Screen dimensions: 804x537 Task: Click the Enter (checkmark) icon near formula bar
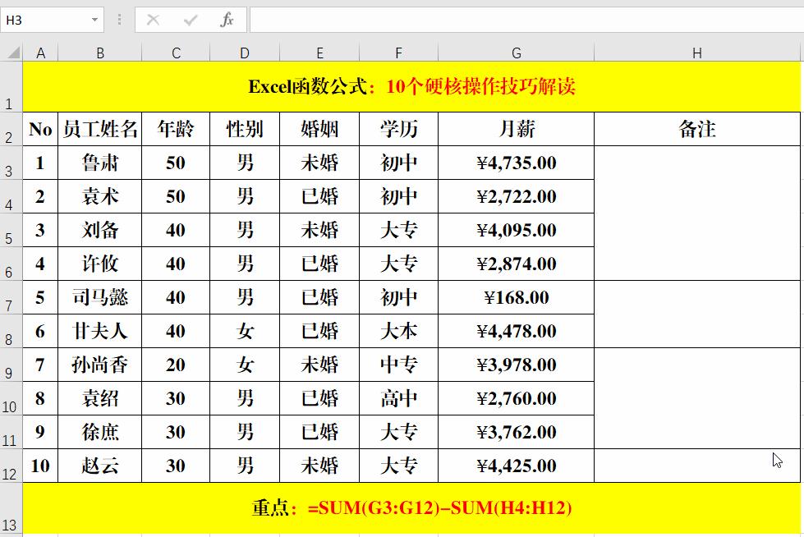[x=191, y=20]
